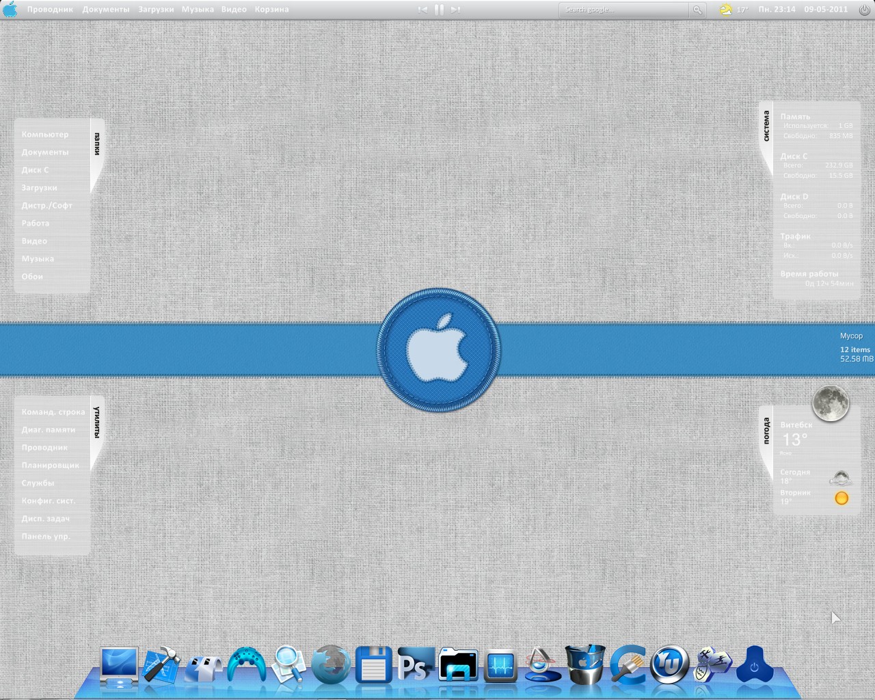Launch the blue game controller dock icon
The image size is (875, 700).
point(246,665)
